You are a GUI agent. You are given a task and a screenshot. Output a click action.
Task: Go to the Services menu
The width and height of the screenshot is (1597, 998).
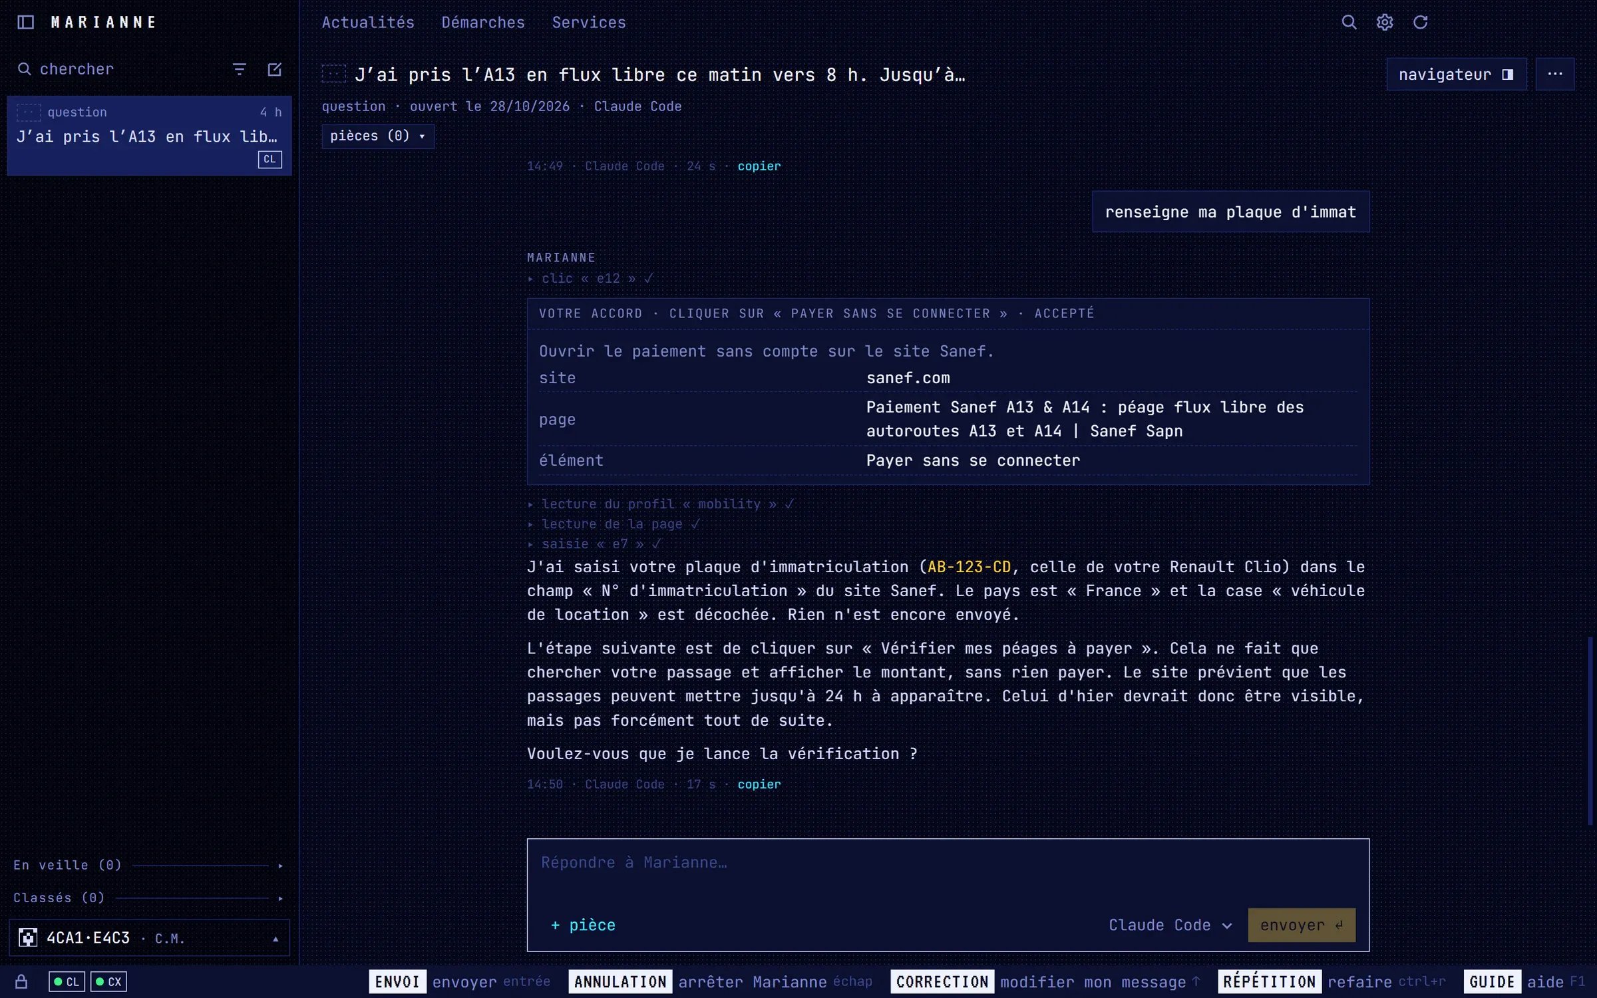coord(589,23)
